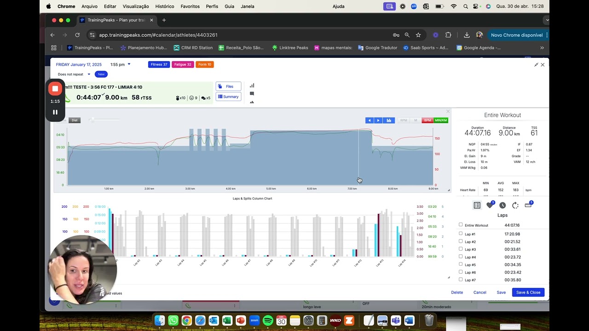
Task: Check the Lap #1 checkbox
Action: pos(461,234)
